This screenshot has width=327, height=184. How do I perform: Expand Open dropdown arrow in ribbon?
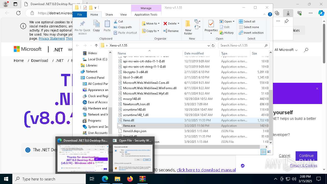(233, 21)
